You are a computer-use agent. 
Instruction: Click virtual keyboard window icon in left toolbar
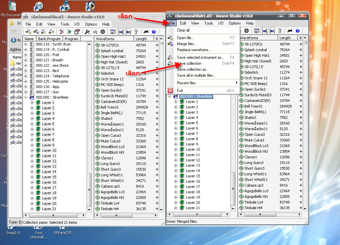click(x=113, y=32)
